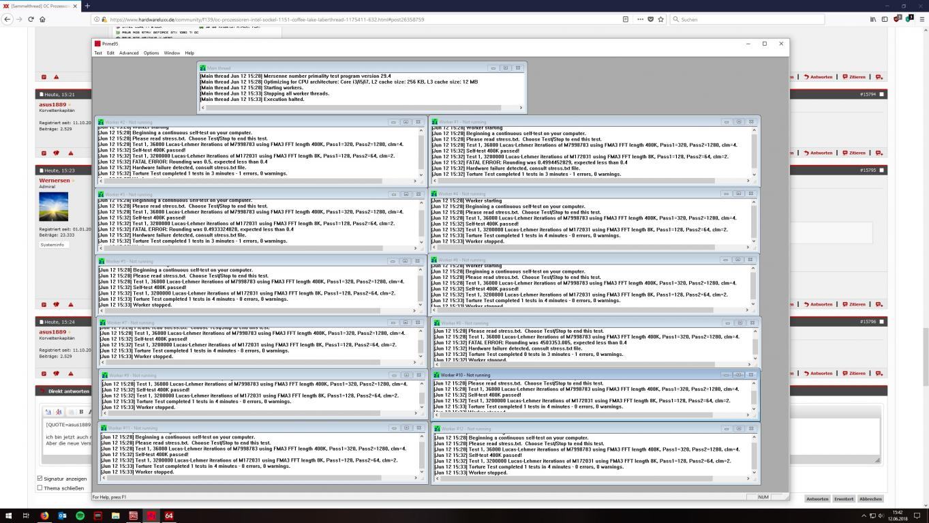
Task: Click vertical scrollbar in Worker #8 window
Action: click(x=755, y=346)
